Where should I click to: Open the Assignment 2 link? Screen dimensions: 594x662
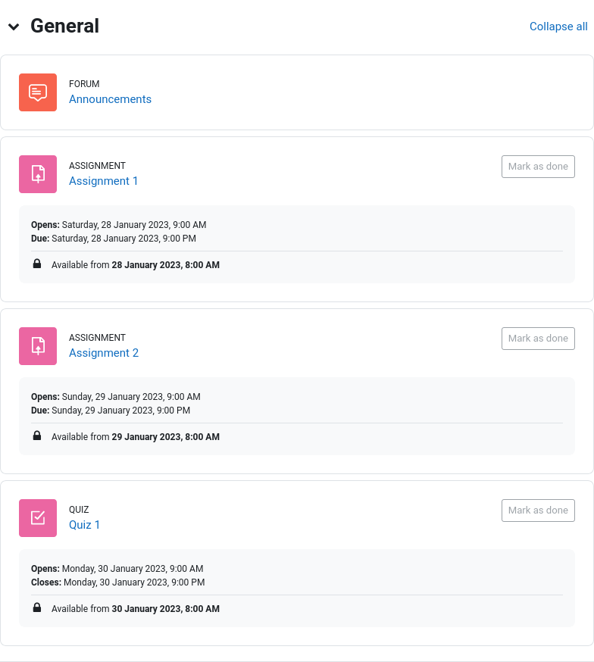click(104, 352)
